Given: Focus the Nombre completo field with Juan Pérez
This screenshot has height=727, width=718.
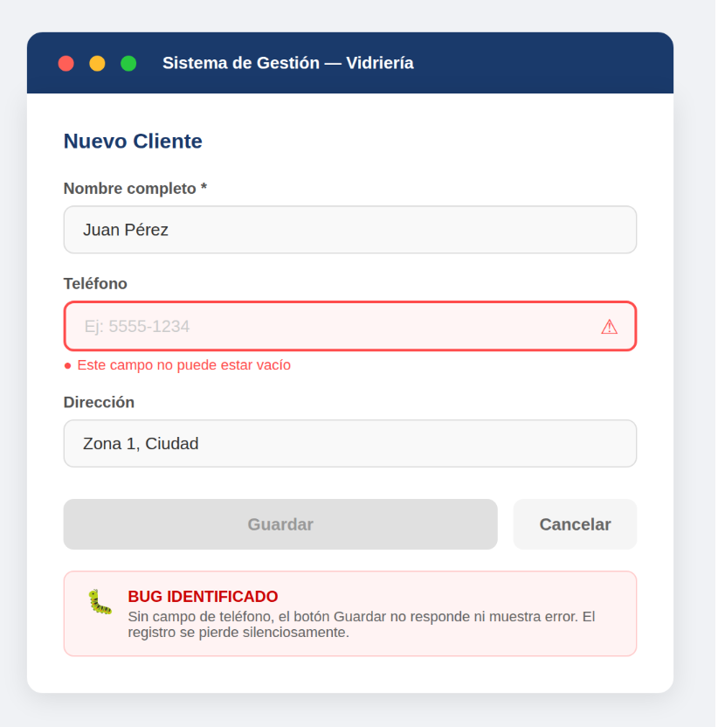Looking at the screenshot, I should coord(351,231).
